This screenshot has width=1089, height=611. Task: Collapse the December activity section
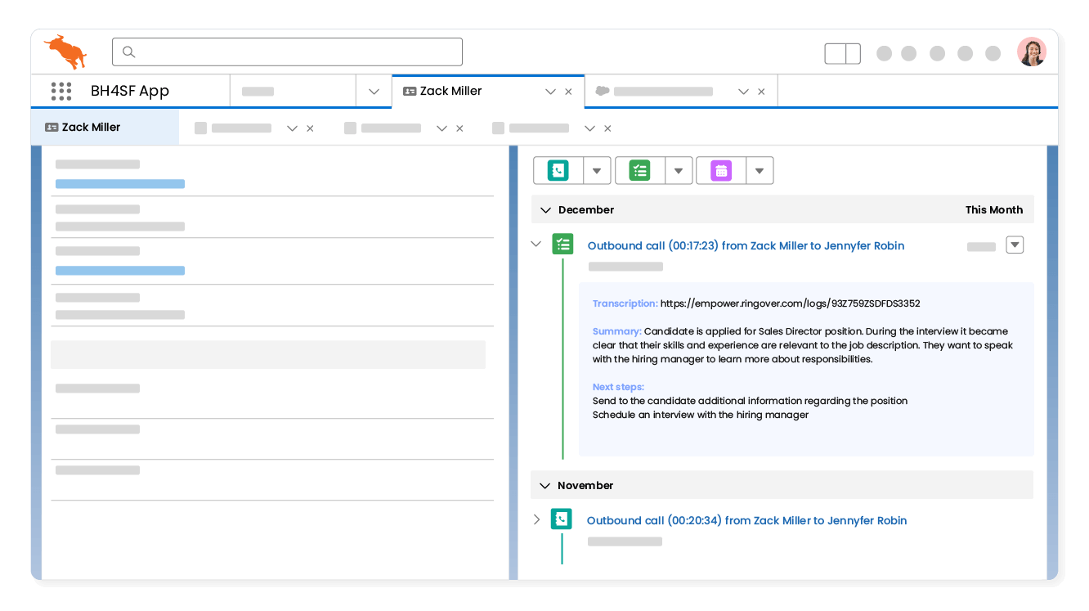(545, 209)
